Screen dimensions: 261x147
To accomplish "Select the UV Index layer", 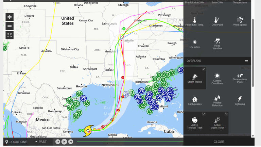I will coord(195,44).
